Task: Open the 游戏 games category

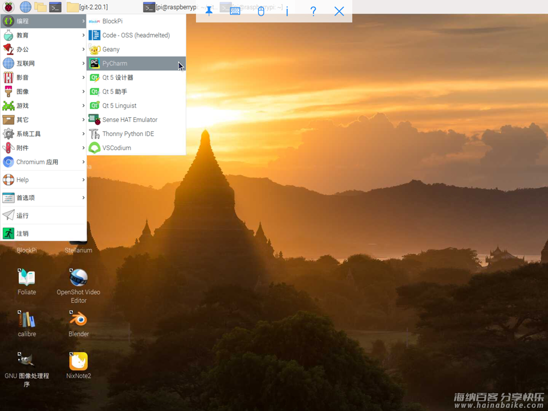Action: click(43, 105)
